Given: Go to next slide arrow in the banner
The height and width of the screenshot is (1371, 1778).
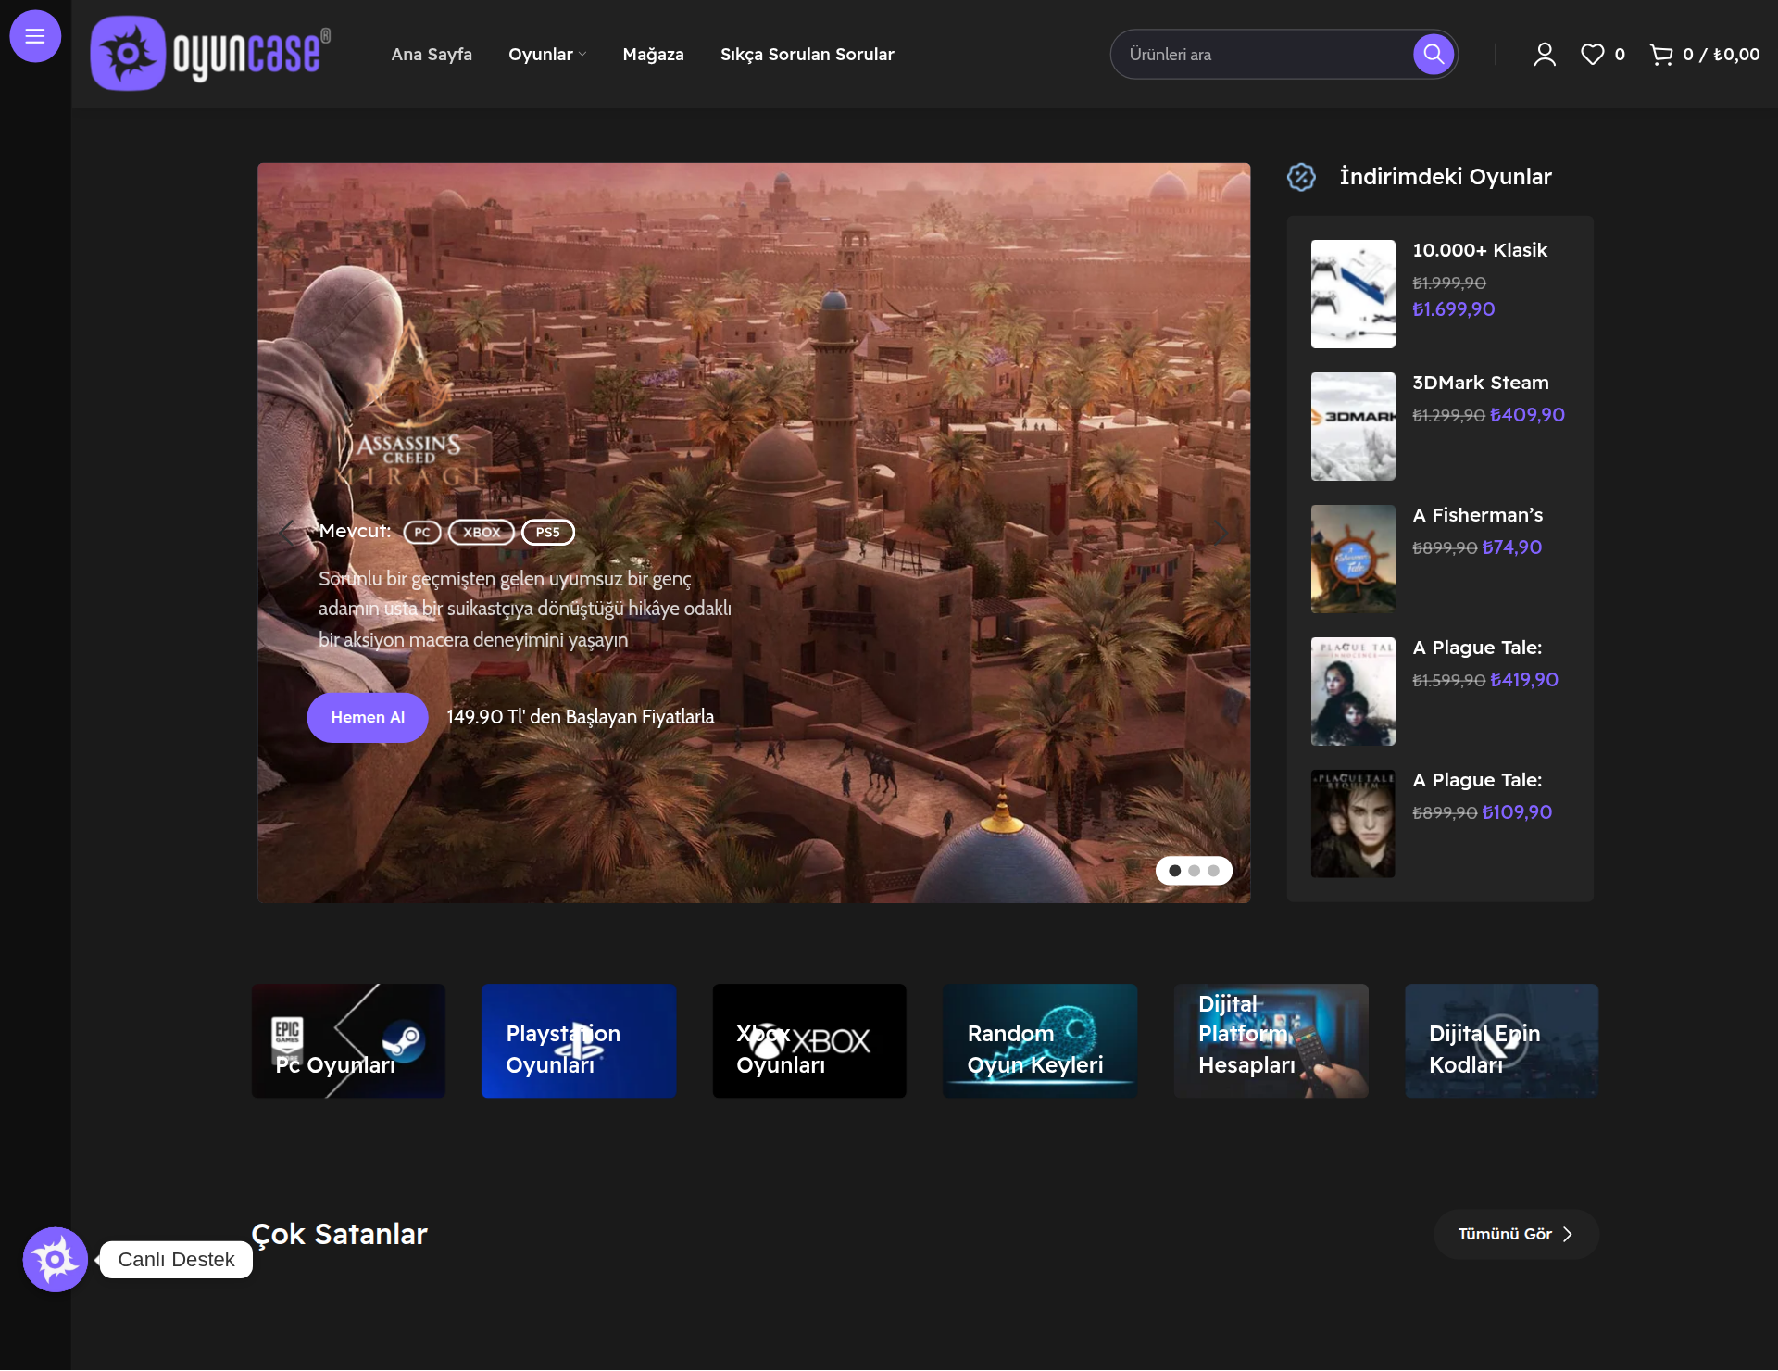Looking at the screenshot, I should point(1221,533).
